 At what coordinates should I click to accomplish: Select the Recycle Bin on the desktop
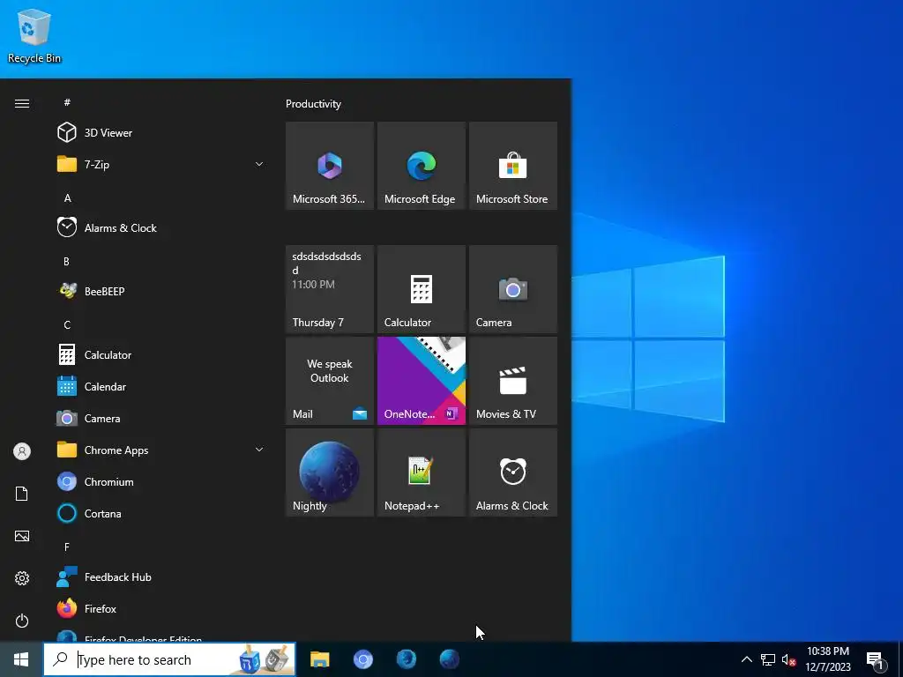pyautogui.click(x=34, y=35)
